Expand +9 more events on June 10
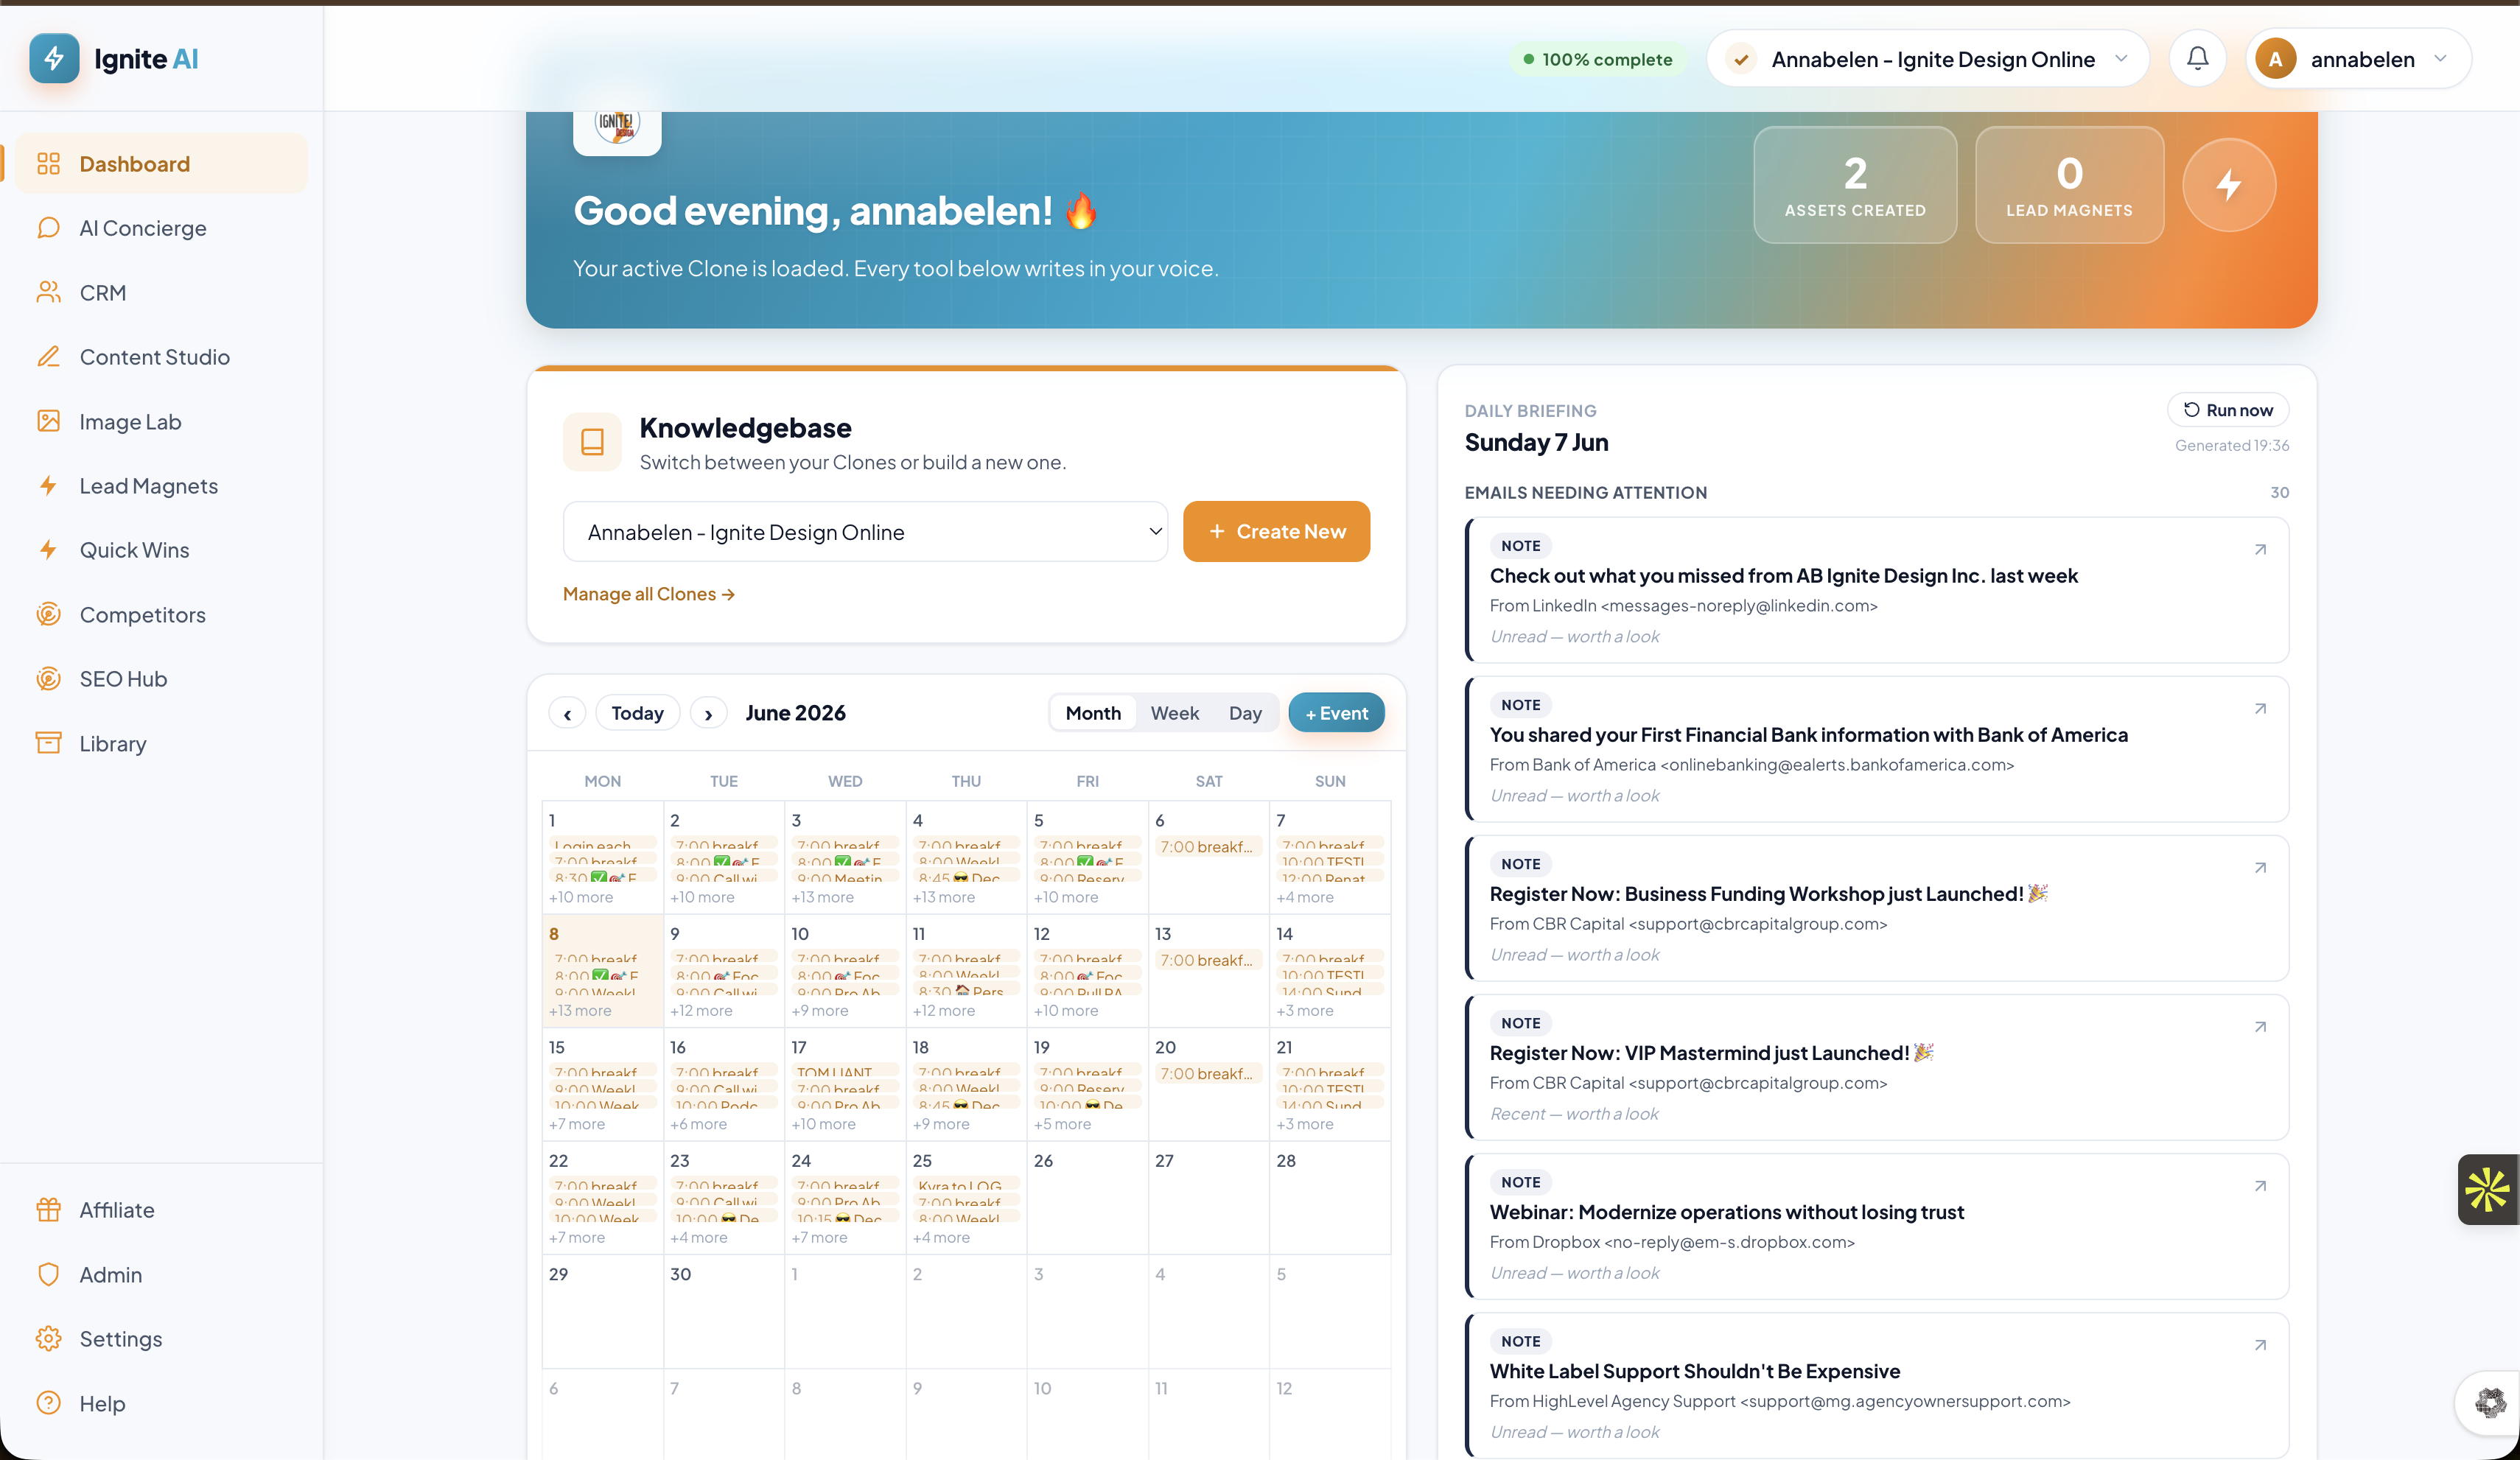The width and height of the screenshot is (2520, 1460). (820, 1011)
